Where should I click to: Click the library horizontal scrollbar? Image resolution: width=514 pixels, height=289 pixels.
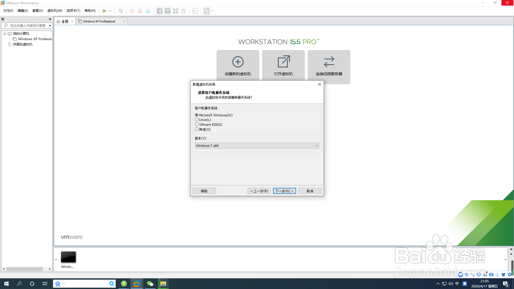click(x=24, y=269)
